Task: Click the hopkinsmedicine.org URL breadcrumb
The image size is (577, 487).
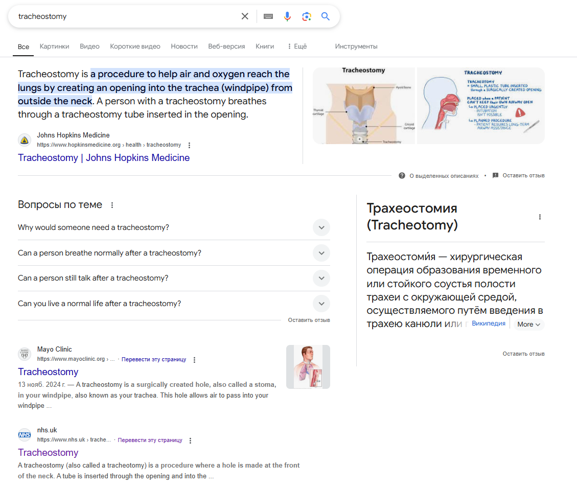Action: 109,145
